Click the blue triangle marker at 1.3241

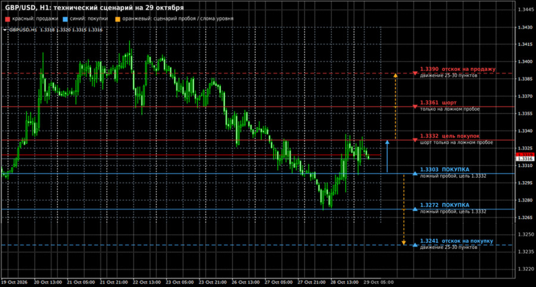[415, 245]
